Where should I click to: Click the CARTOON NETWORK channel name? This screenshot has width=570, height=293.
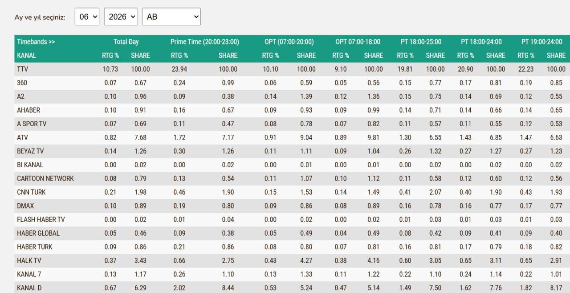45,179
